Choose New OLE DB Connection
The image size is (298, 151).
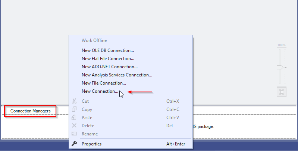(x=107, y=50)
